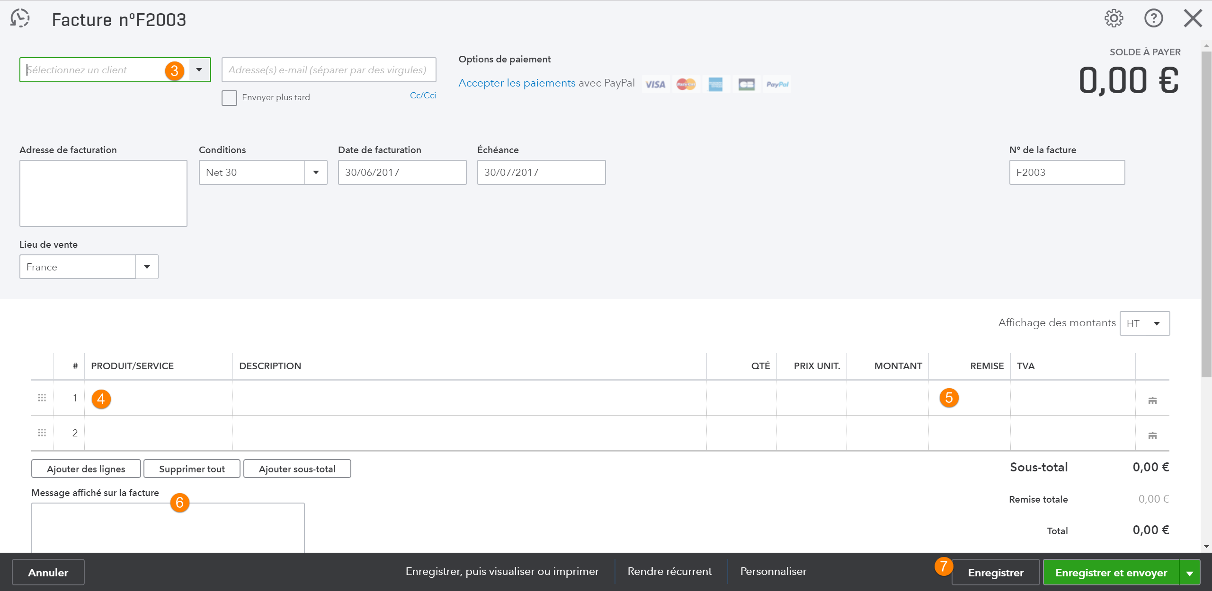Viewport: 1212px width, 591px height.
Task: Grab the drag handle of line 1
Action: pyautogui.click(x=42, y=398)
